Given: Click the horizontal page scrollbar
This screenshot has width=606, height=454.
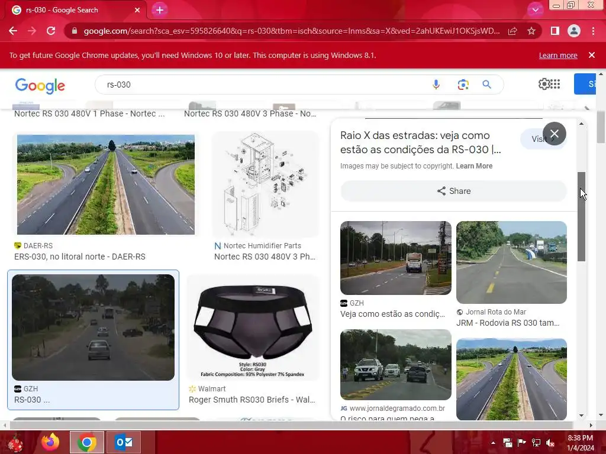Looking at the screenshot, I should (291, 425).
